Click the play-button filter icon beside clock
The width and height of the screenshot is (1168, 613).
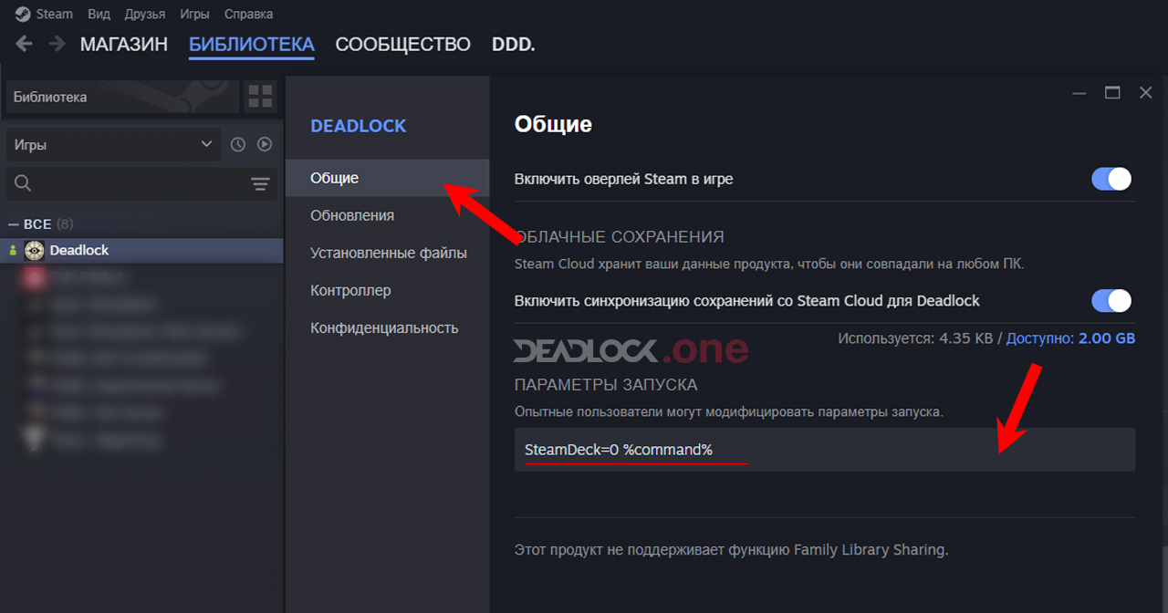[265, 144]
